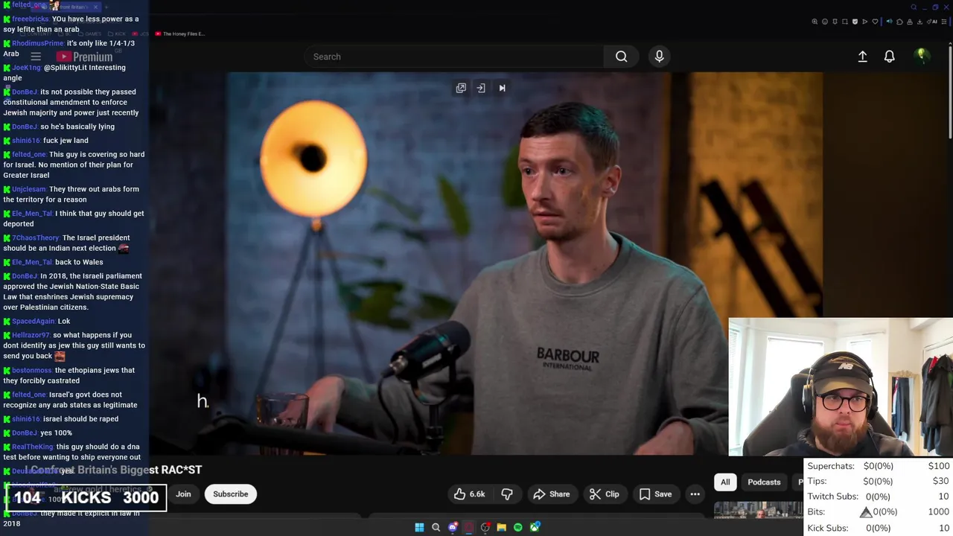Click the heart favorites browser icon

pos(875,22)
